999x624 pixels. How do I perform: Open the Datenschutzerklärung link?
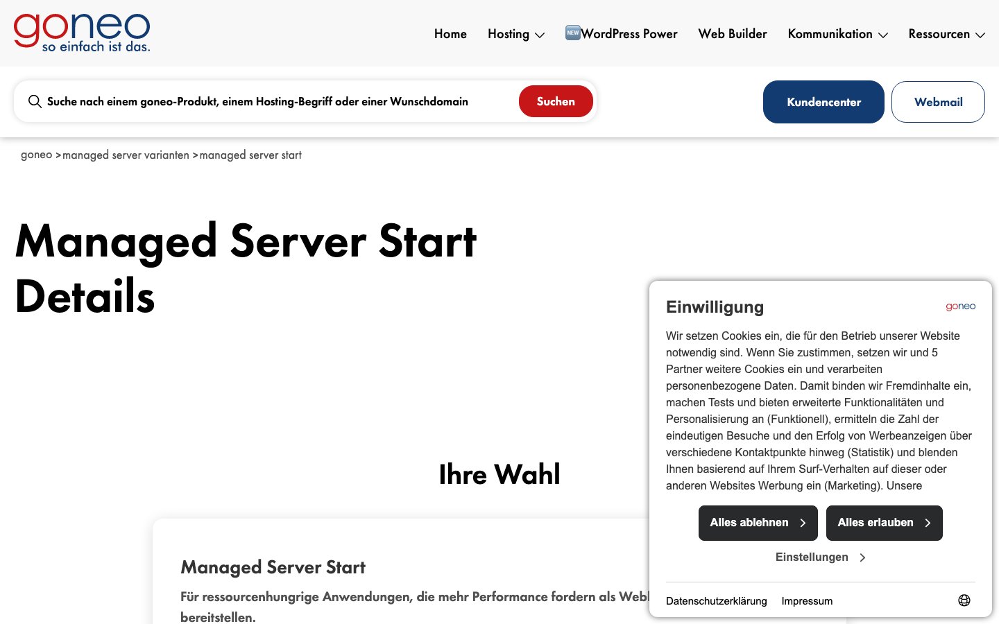click(717, 601)
